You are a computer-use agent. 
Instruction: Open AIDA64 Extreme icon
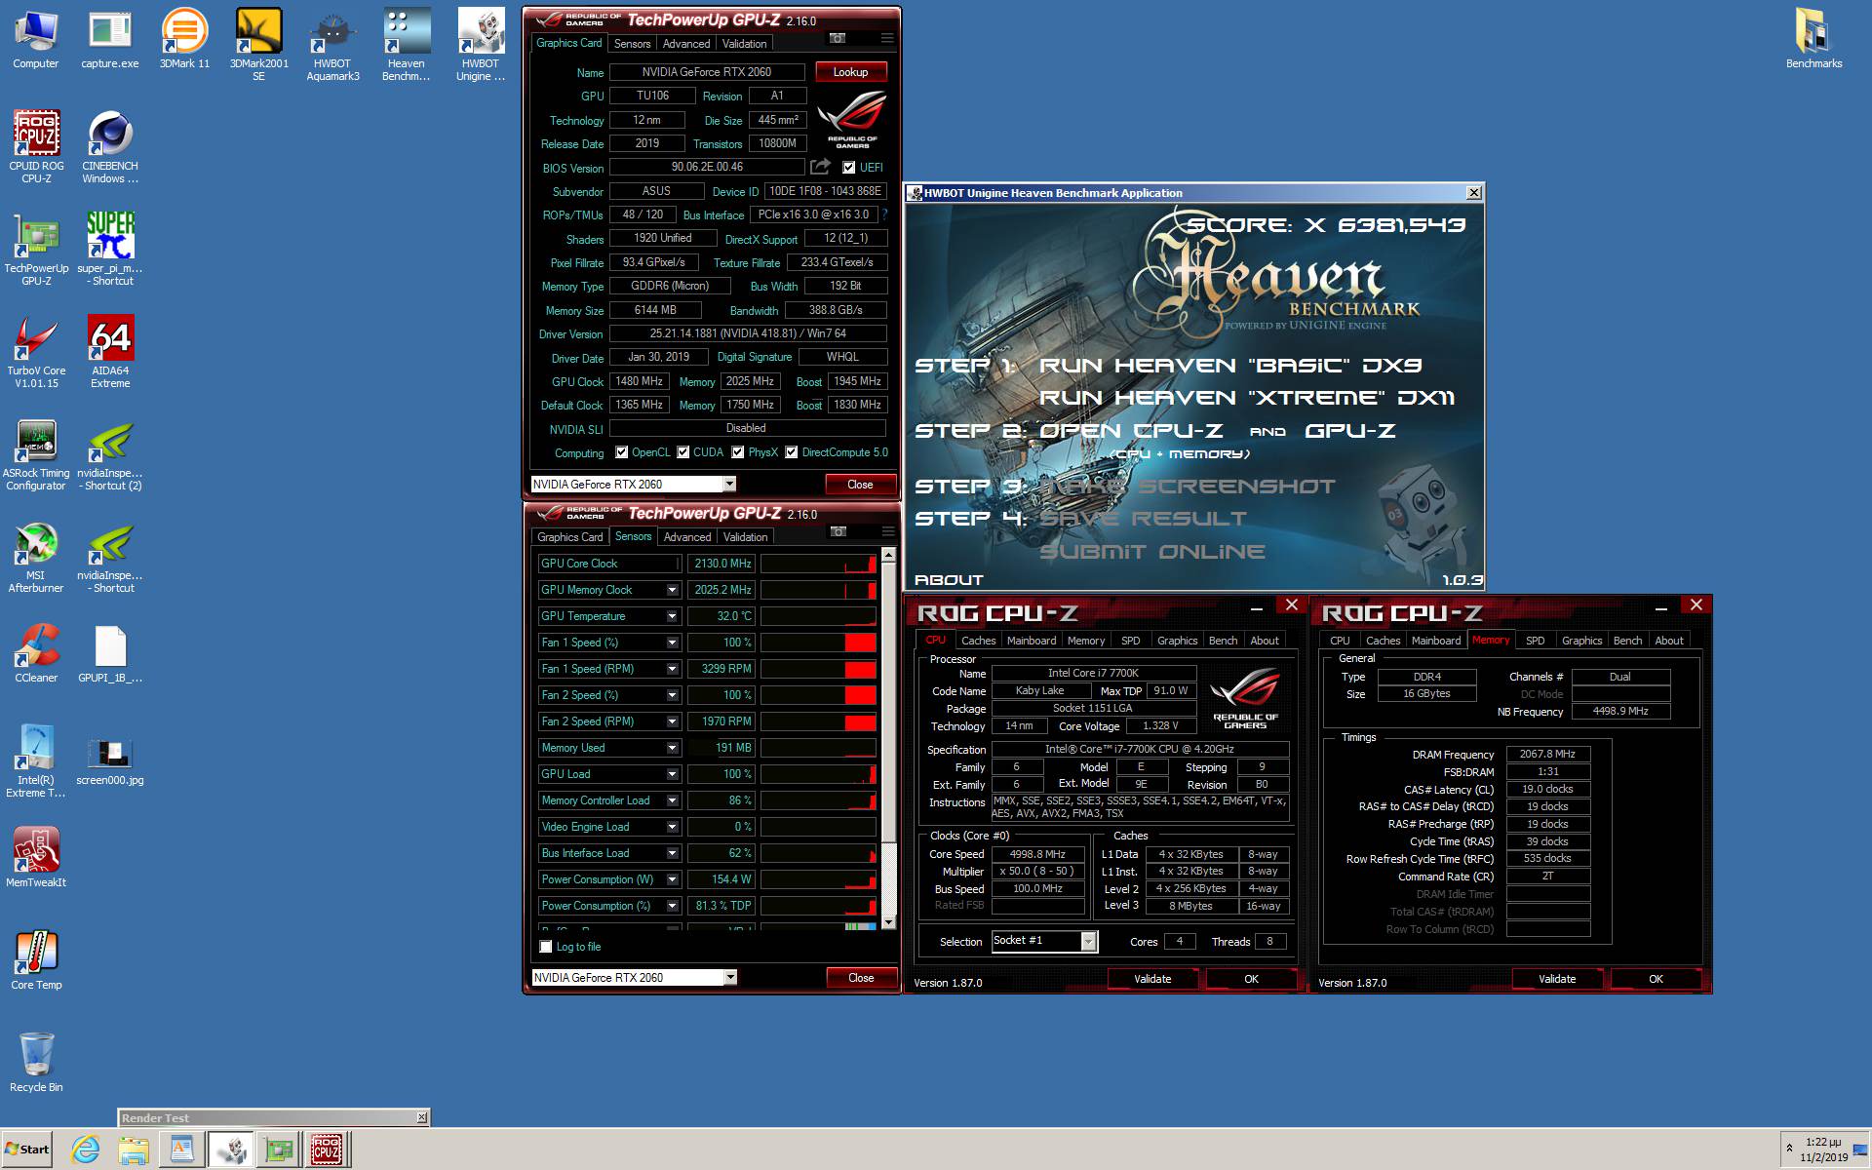tap(110, 351)
